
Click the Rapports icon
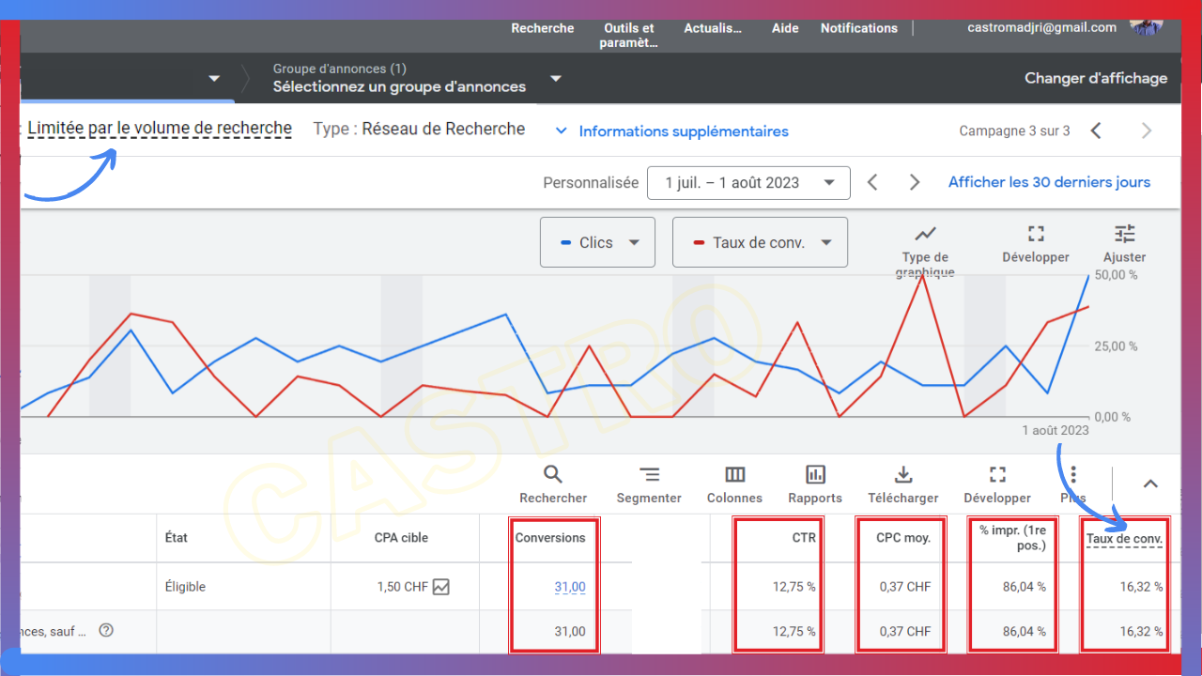(x=815, y=475)
